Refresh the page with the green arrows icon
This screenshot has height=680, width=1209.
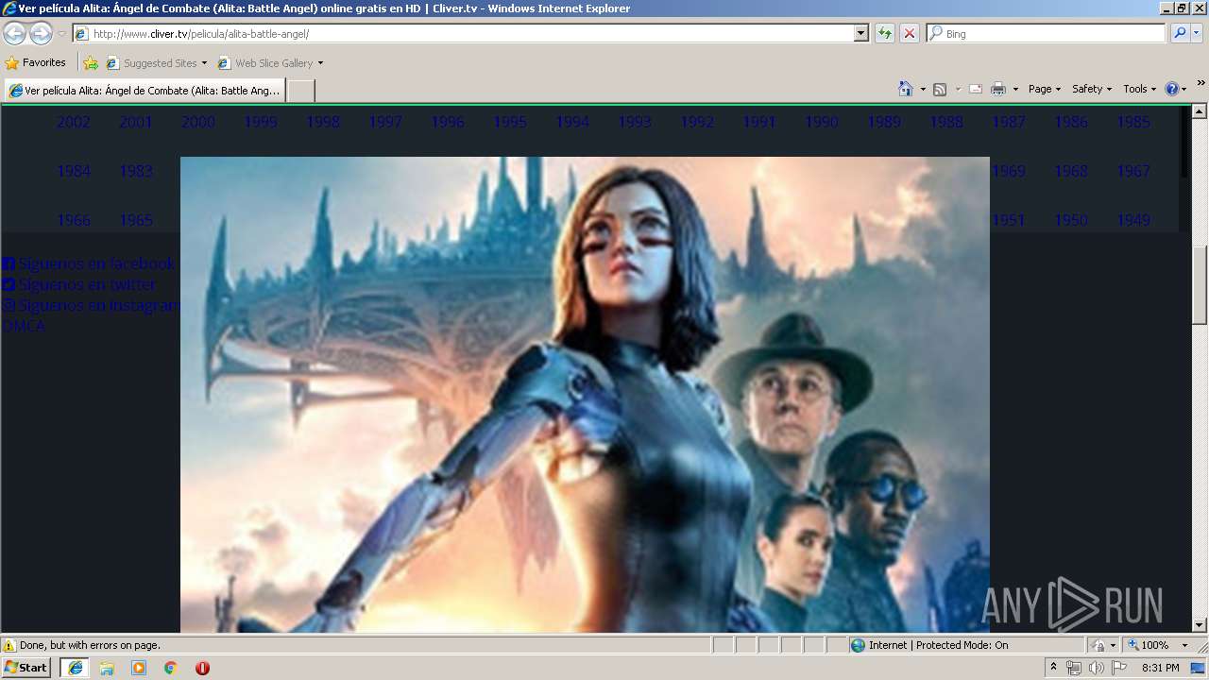click(x=884, y=33)
